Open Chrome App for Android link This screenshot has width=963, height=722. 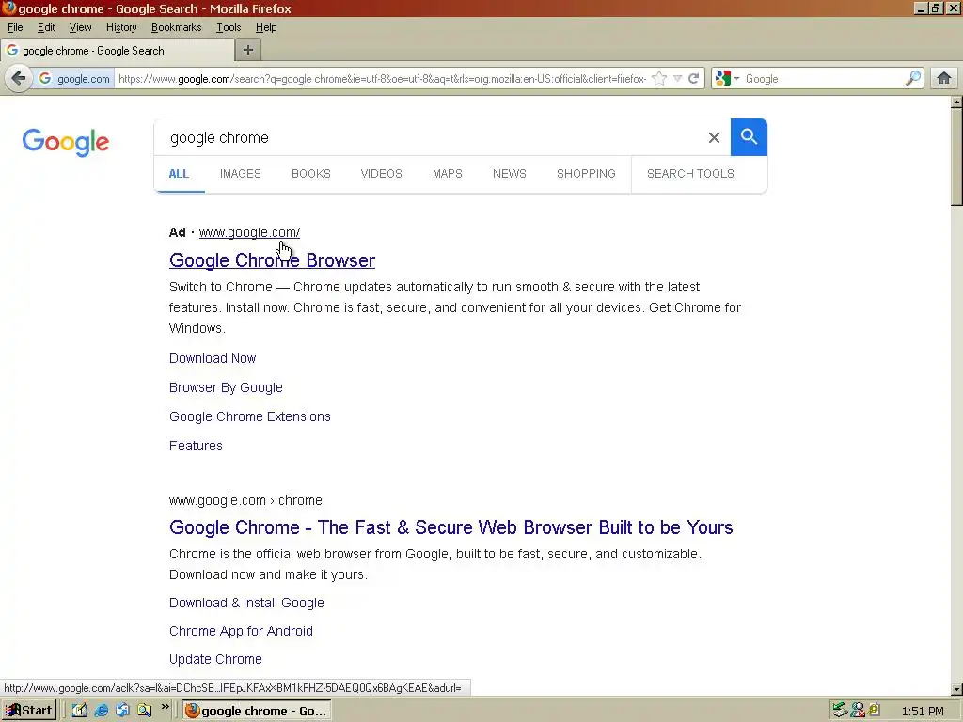coord(241,631)
